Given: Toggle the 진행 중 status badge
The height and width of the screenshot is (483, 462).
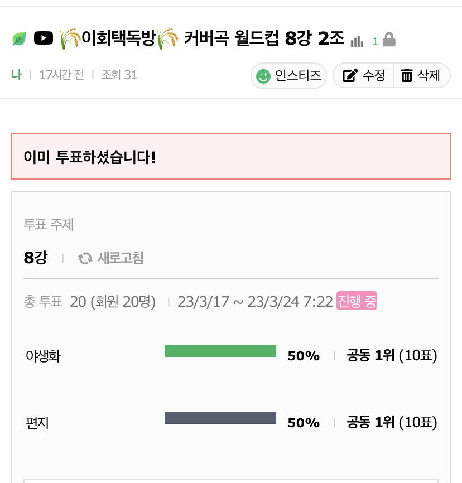Looking at the screenshot, I should coord(357,301).
